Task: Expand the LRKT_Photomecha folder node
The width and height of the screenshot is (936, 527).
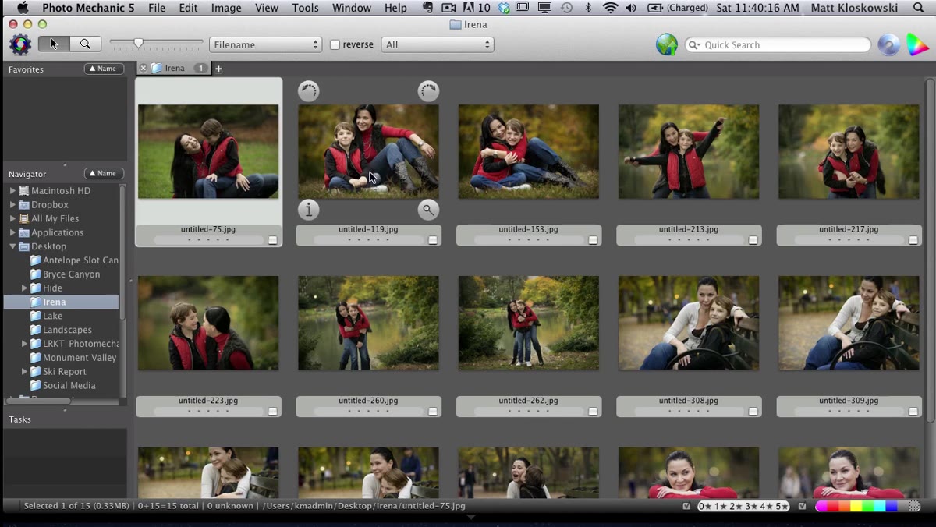Action: pos(24,344)
